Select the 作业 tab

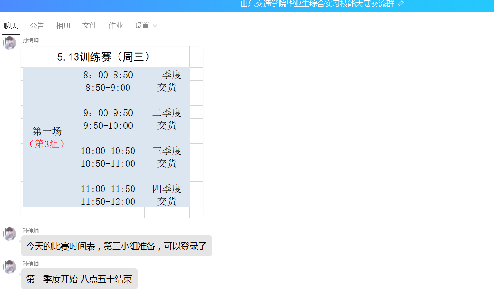116,26
